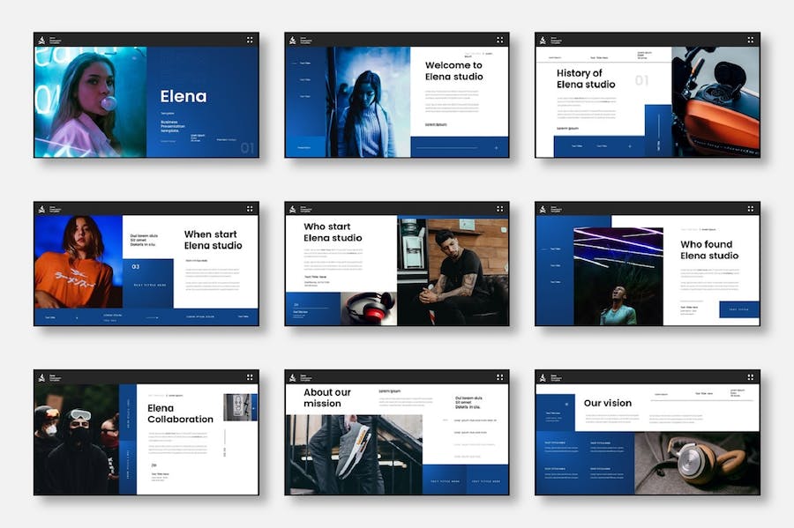Click grid icon on Who start Elena slide
This screenshot has height=528, width=794.
(500, 209)
